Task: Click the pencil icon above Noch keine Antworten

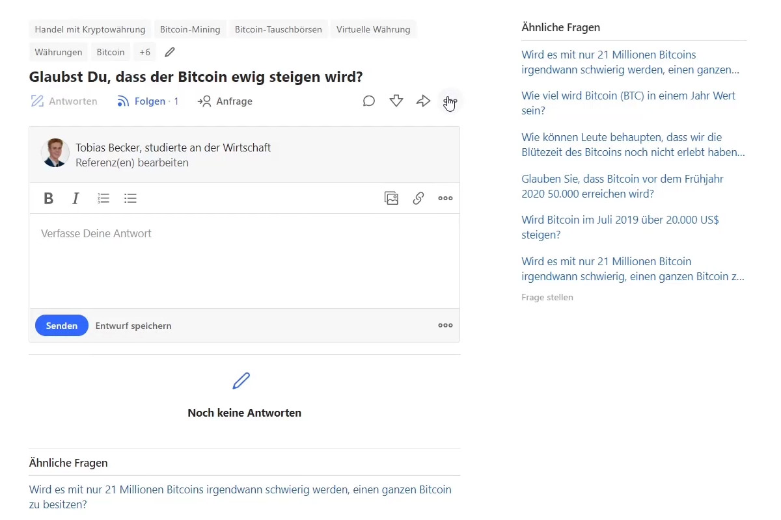Action: [241, 381]
